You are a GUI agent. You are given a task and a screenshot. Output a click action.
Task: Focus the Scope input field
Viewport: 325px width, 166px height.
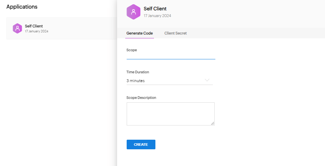click(x=171, y=56)
